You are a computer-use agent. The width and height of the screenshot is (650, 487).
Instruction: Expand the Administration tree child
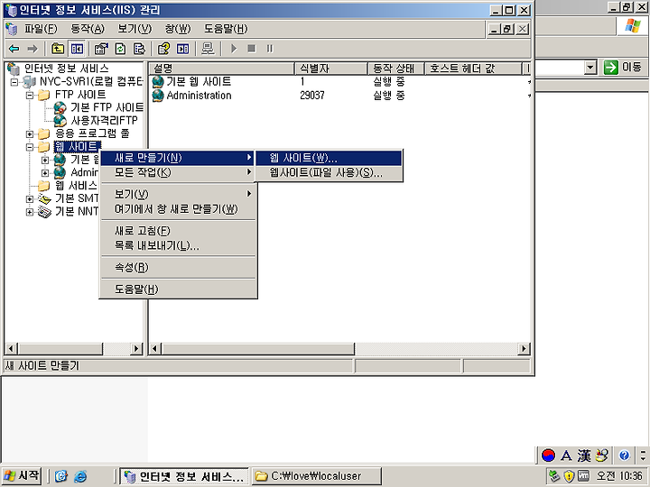(45, 172)
